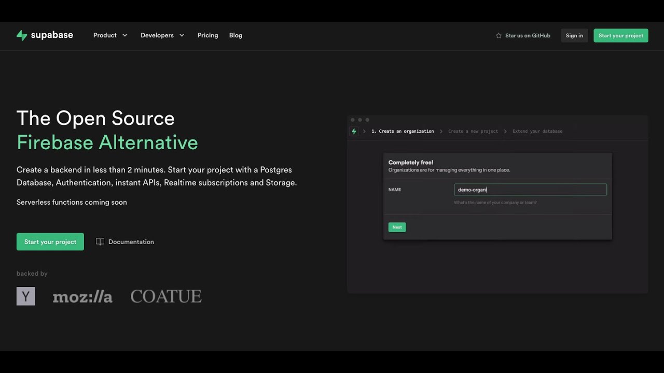Click the organization NAME input field
664x373 pixels.
[530, 190]
